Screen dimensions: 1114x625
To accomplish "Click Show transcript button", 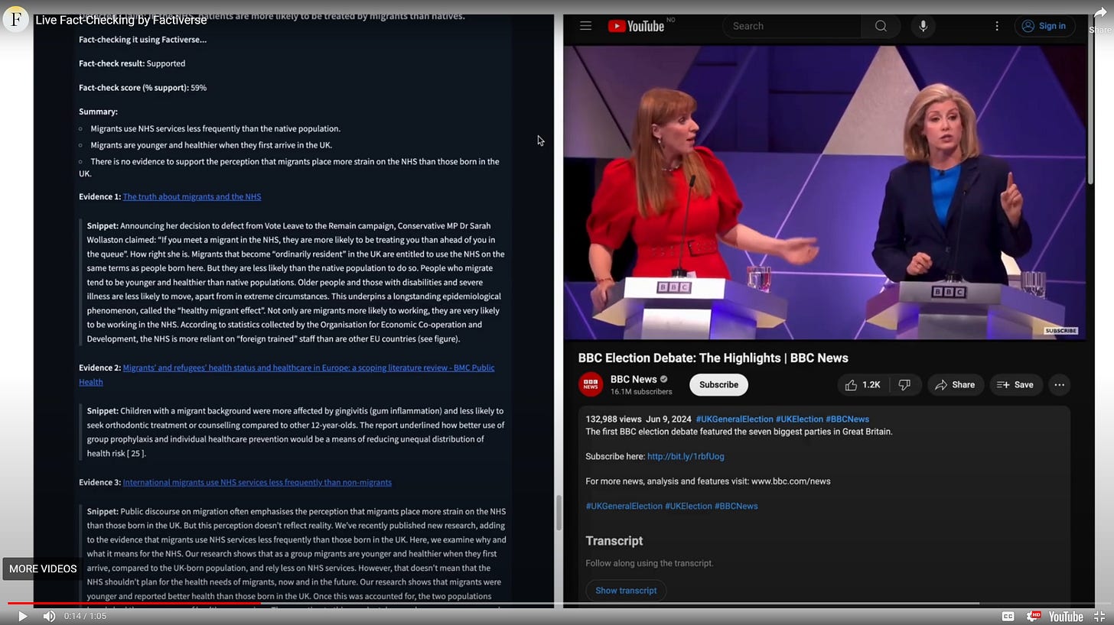I will (626, 591).
